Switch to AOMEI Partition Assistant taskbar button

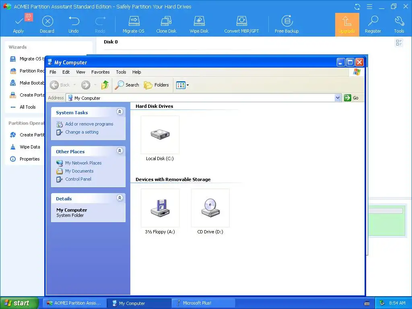(x=75, y=303)
